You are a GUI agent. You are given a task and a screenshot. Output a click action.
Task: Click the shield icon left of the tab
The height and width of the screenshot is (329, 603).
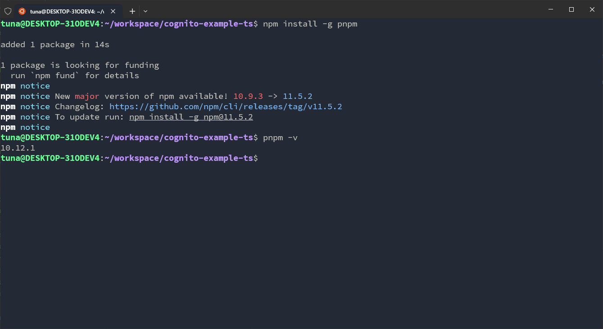pyautogui.click(x=7, y=11)
